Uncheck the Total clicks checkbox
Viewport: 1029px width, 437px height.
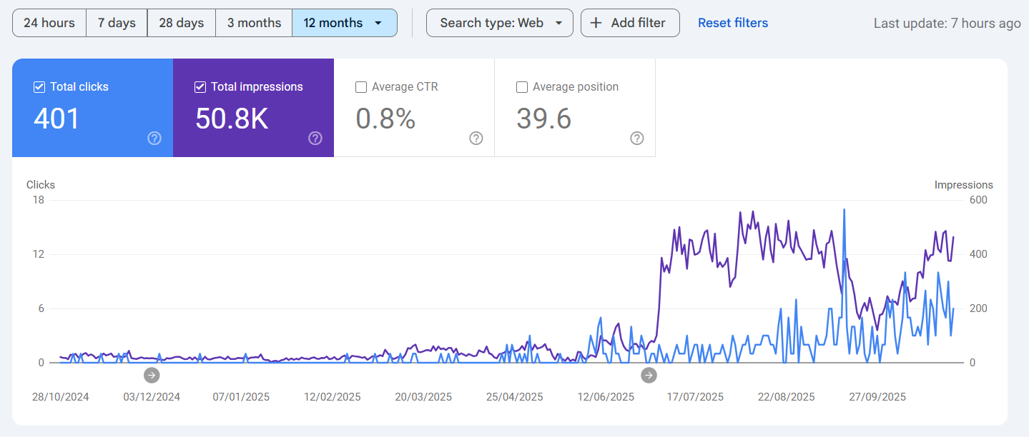tap(39, 86)
